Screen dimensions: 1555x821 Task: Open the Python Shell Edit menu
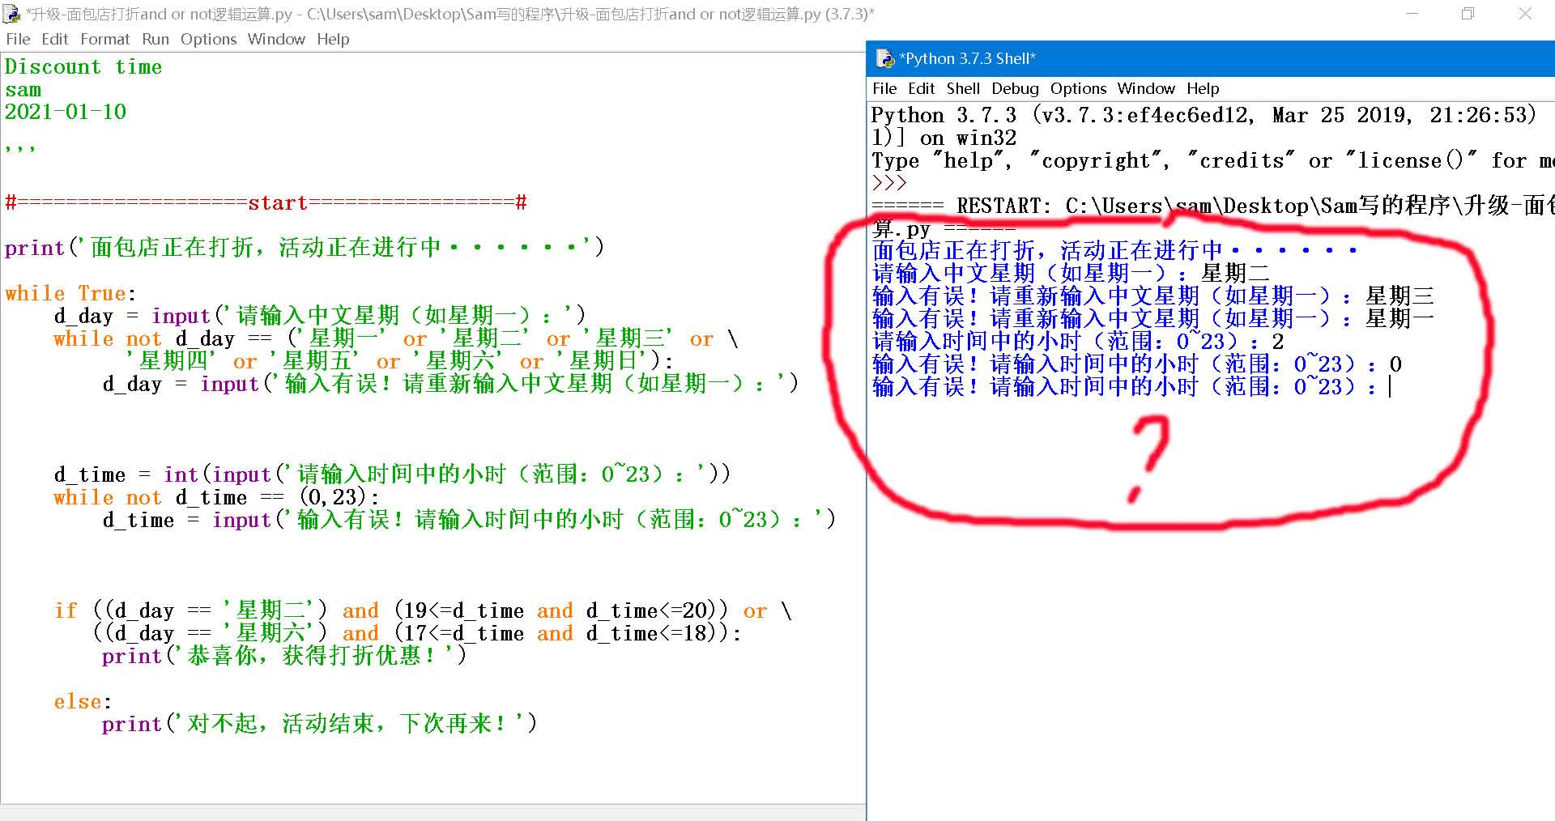point(922,88)
